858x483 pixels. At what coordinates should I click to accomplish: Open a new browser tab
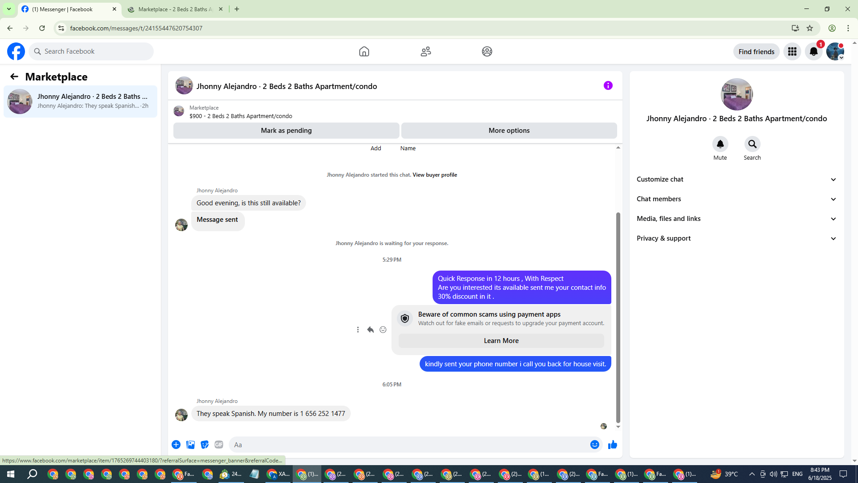point(237,9)
